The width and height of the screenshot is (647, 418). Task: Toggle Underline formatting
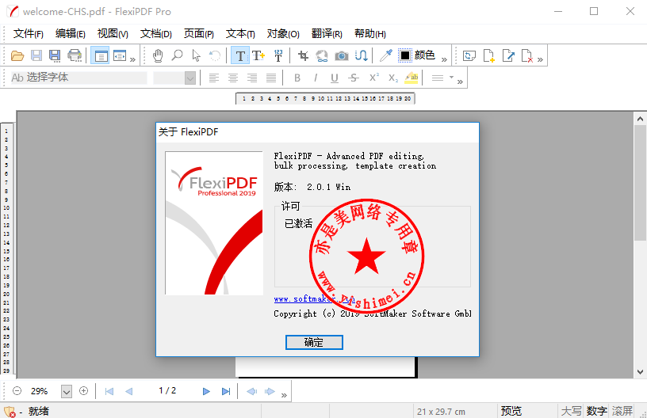click(x=335, y=78)
